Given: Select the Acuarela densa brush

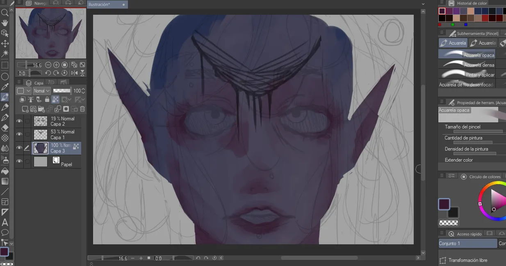Looking at the screenshot, I should [467, 64].
